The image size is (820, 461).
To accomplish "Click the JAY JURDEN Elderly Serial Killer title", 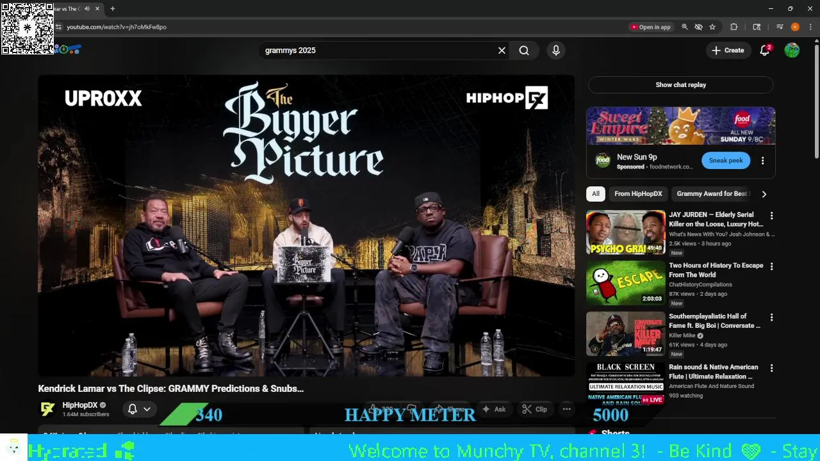I will [716, 220].
